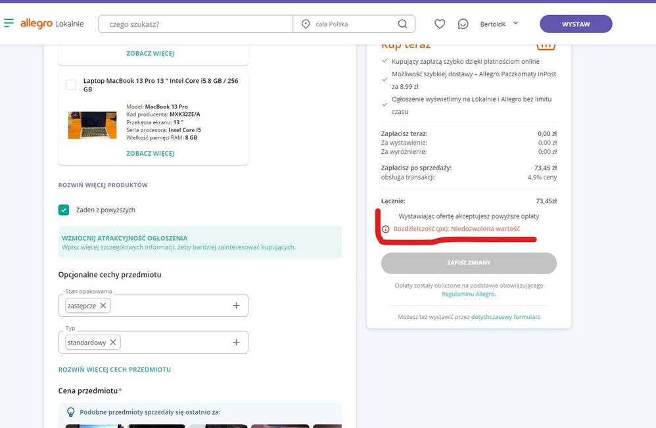Click ZOBACZ WIĘCEJ under MacBook 13 Pro
This screenshot has height=428, width=656.
coord(150,154)
